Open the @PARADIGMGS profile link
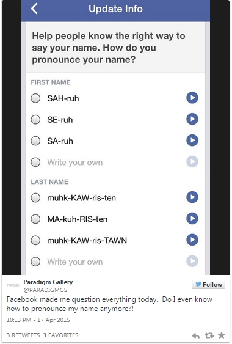The image size is (232, 344). pyautogui.click(x=45, y=290)
